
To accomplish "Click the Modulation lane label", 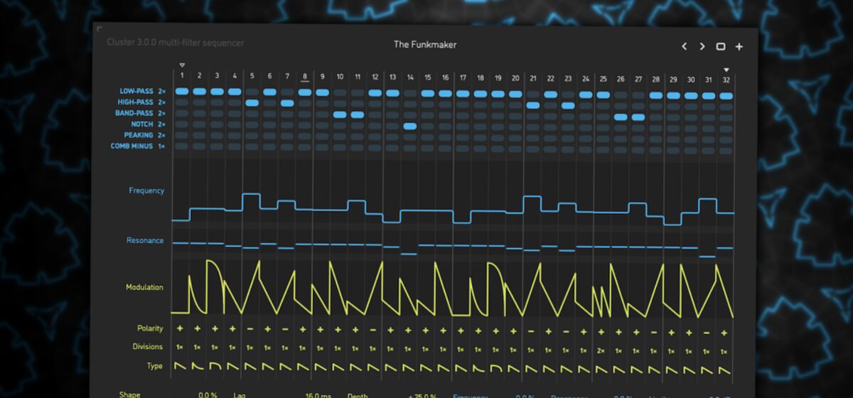I will [x=144, y=287].
